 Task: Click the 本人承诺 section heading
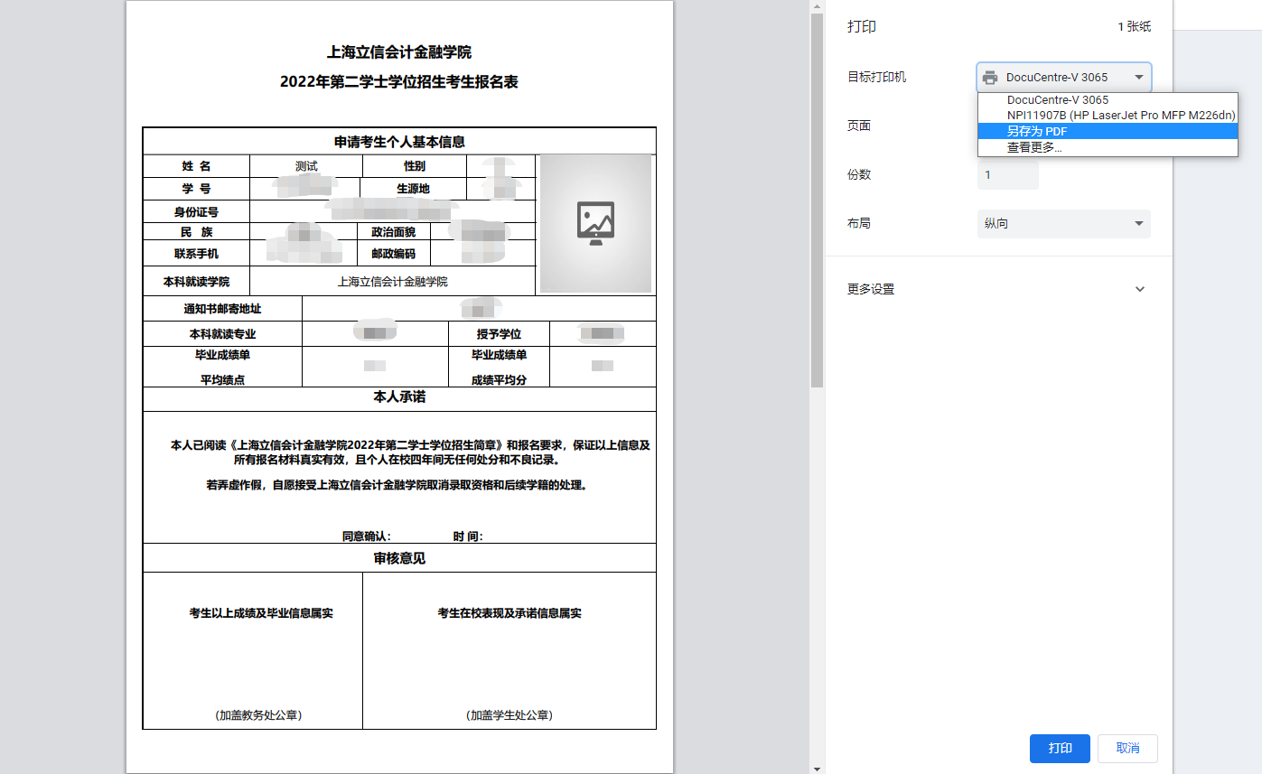[x=399, y=397]
